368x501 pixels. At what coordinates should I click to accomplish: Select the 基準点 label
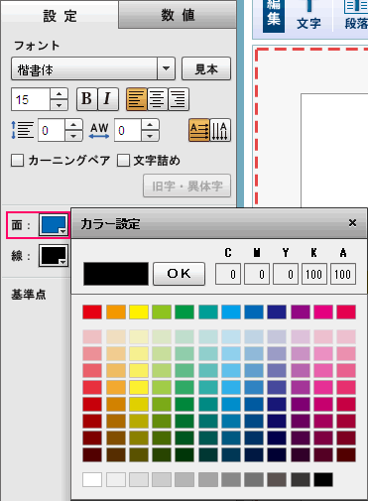click(x=29, y=294)
